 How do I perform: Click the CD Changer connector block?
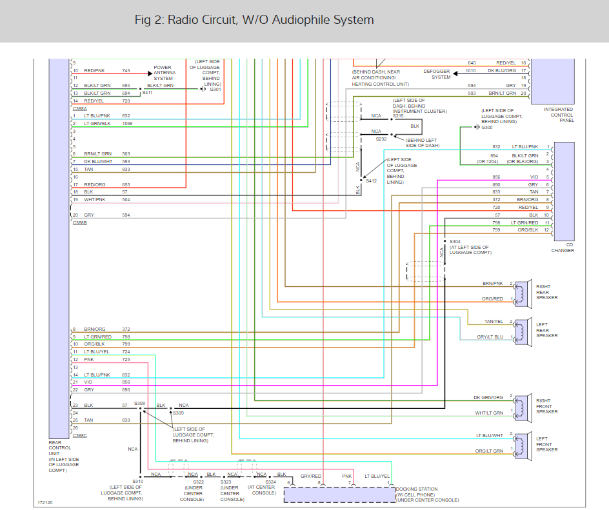point(564,191)
